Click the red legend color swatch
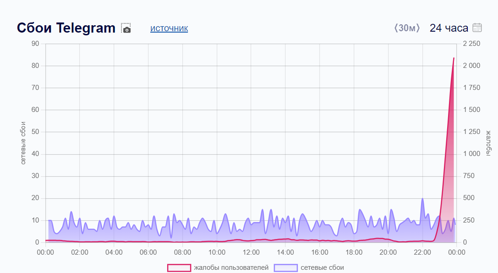The height and width of the screenshot is (273, 498). point(179,267)
